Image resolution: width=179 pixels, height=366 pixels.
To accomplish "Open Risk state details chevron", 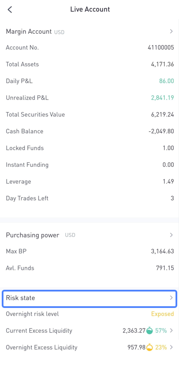I will pyautogui.click(x=171, y=298).
